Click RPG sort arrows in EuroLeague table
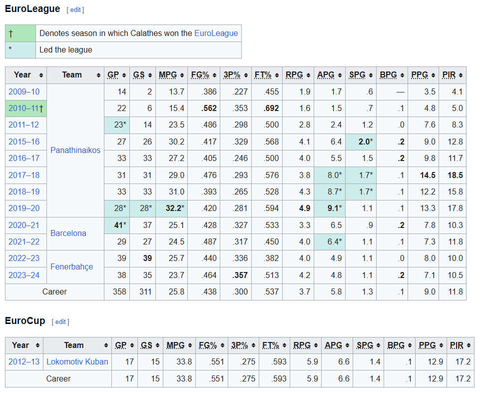This screenshot has width=482, height=397. 308,75
